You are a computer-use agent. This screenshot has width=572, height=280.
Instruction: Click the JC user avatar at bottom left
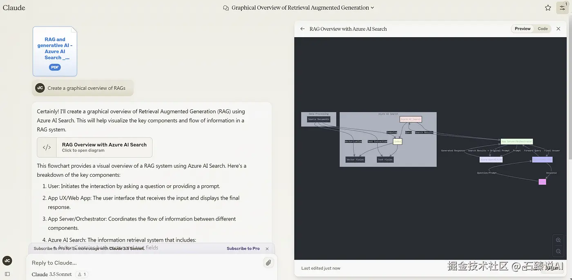click(x=7, y=261)
